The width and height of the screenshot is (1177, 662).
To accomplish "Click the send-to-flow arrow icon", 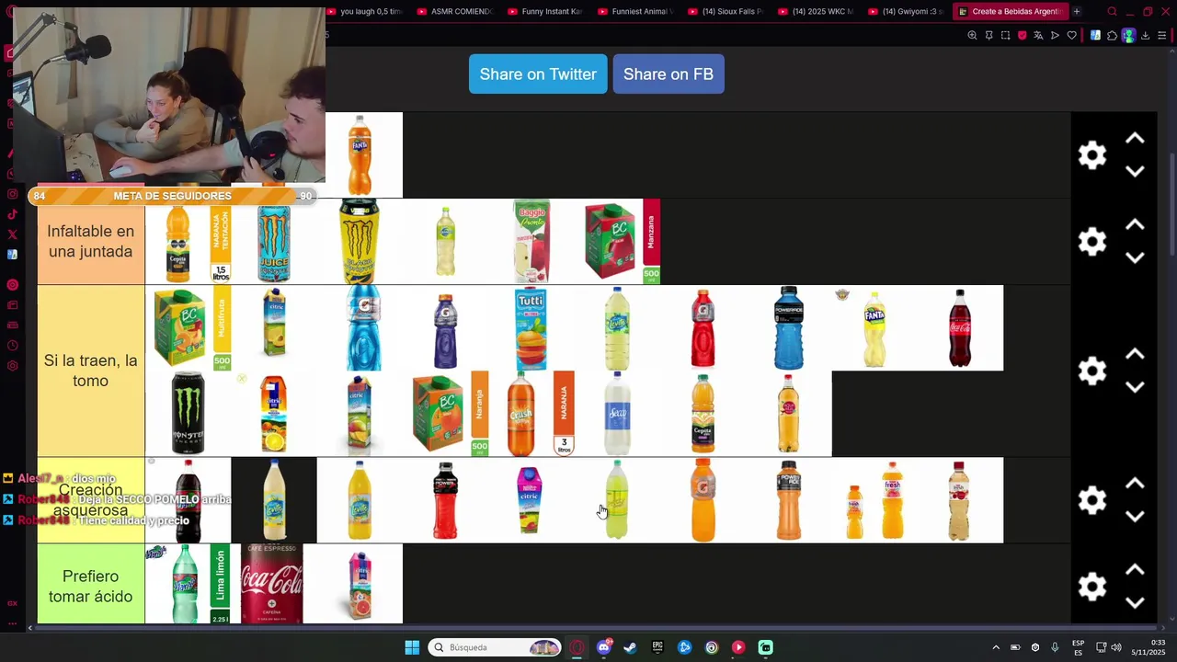I will pos(1055,36).
